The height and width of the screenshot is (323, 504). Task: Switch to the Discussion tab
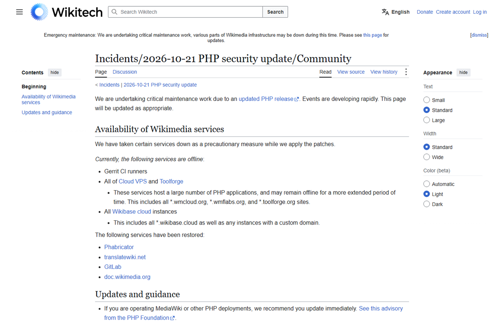[x=125, y=72]
